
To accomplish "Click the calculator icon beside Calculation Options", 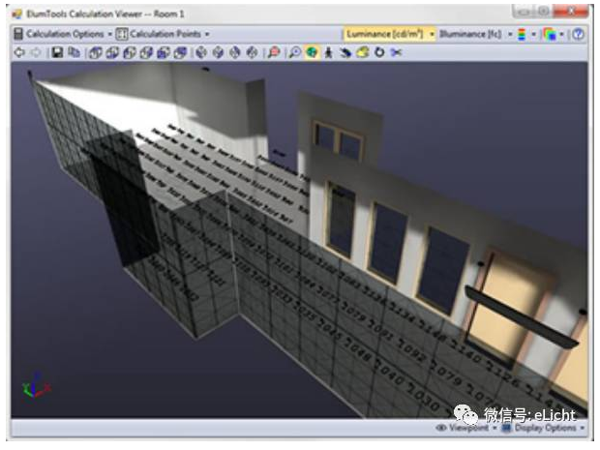I will pyautogui.click(x=18, y=34).
